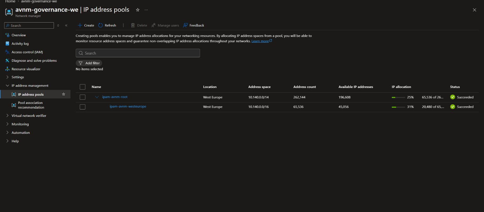Click the IP allocation column header
The height and width of the screenshot is (212, 484).
pyautogui.click(x=401, y=87)
